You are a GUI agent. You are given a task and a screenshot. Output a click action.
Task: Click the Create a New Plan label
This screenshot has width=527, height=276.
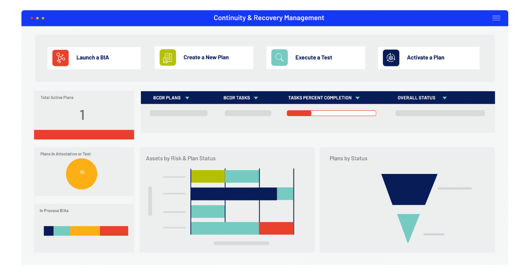coord(206,58)
